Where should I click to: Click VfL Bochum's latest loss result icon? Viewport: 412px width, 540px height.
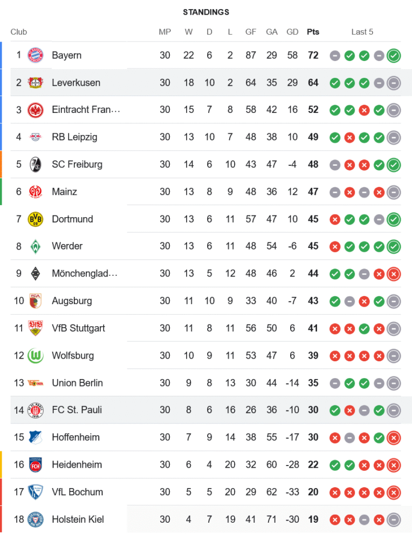(x=394, y=492)
